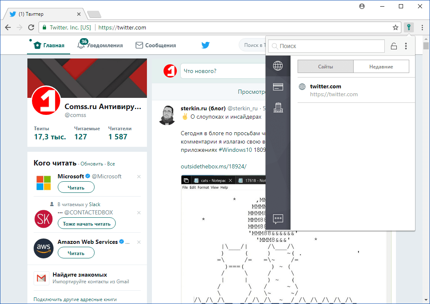Viewport: 430px width, 304px height.
Task: Open the feedback chat bubble icon in the sidebar
Action: pos(278,219)
